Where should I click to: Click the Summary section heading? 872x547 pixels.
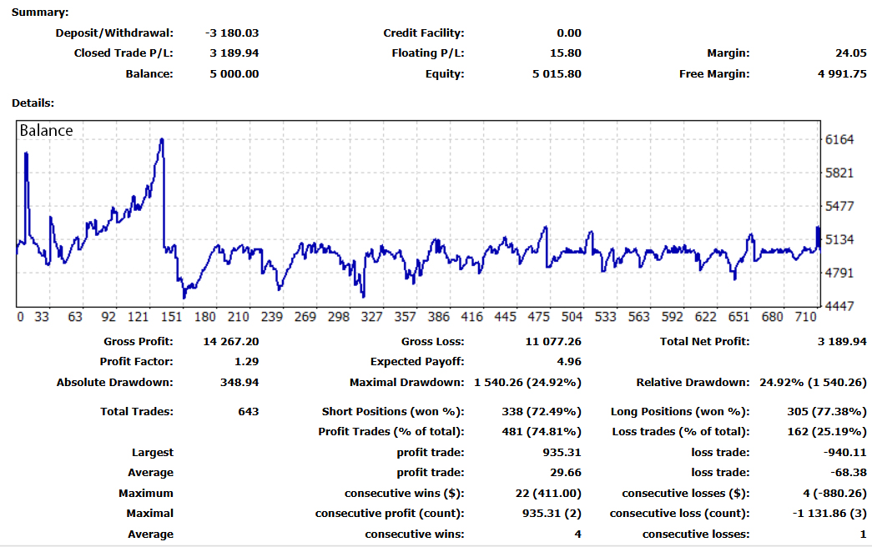(x=40, y=13)
